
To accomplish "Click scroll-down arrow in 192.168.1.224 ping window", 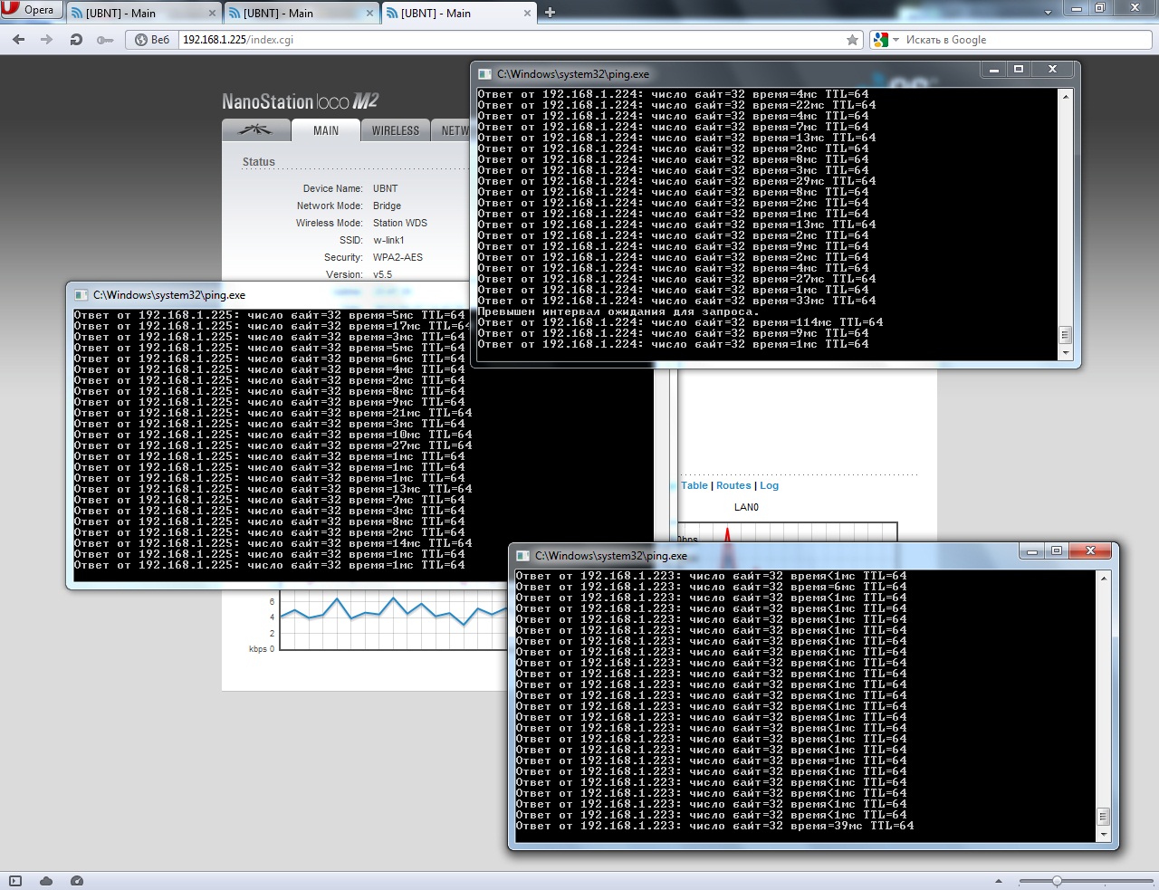I will (1065, 352).
